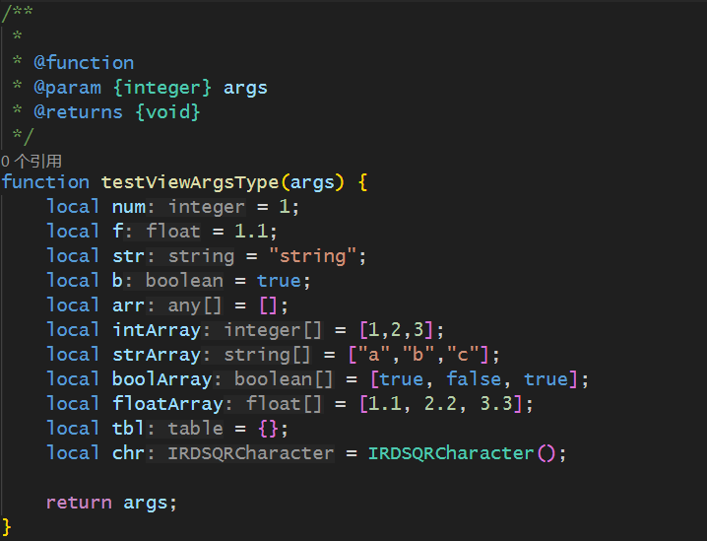The width and height of the screenshot is (707, 541).
Task: Click {integer} type in the doc comment
Action: [162, 88]
